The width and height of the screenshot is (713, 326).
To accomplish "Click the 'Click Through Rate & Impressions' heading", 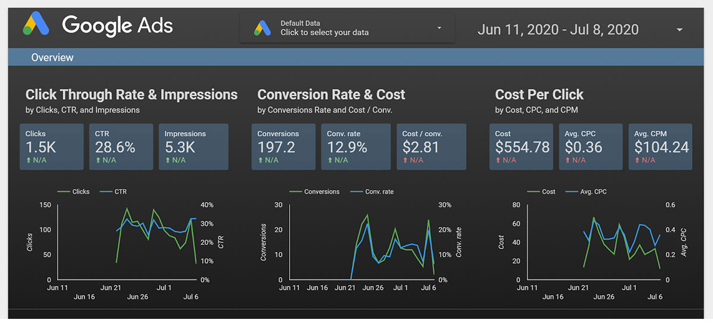I will coord(131,94).
